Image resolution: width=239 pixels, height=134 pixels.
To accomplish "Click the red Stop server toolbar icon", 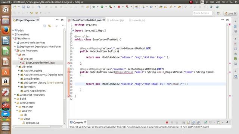I will click(119, 7).
